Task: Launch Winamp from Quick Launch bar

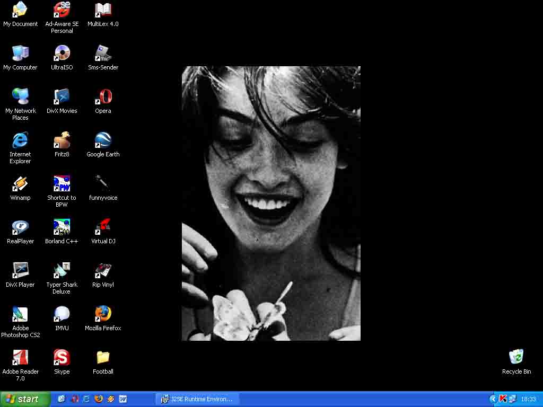Action: [111, 399]
